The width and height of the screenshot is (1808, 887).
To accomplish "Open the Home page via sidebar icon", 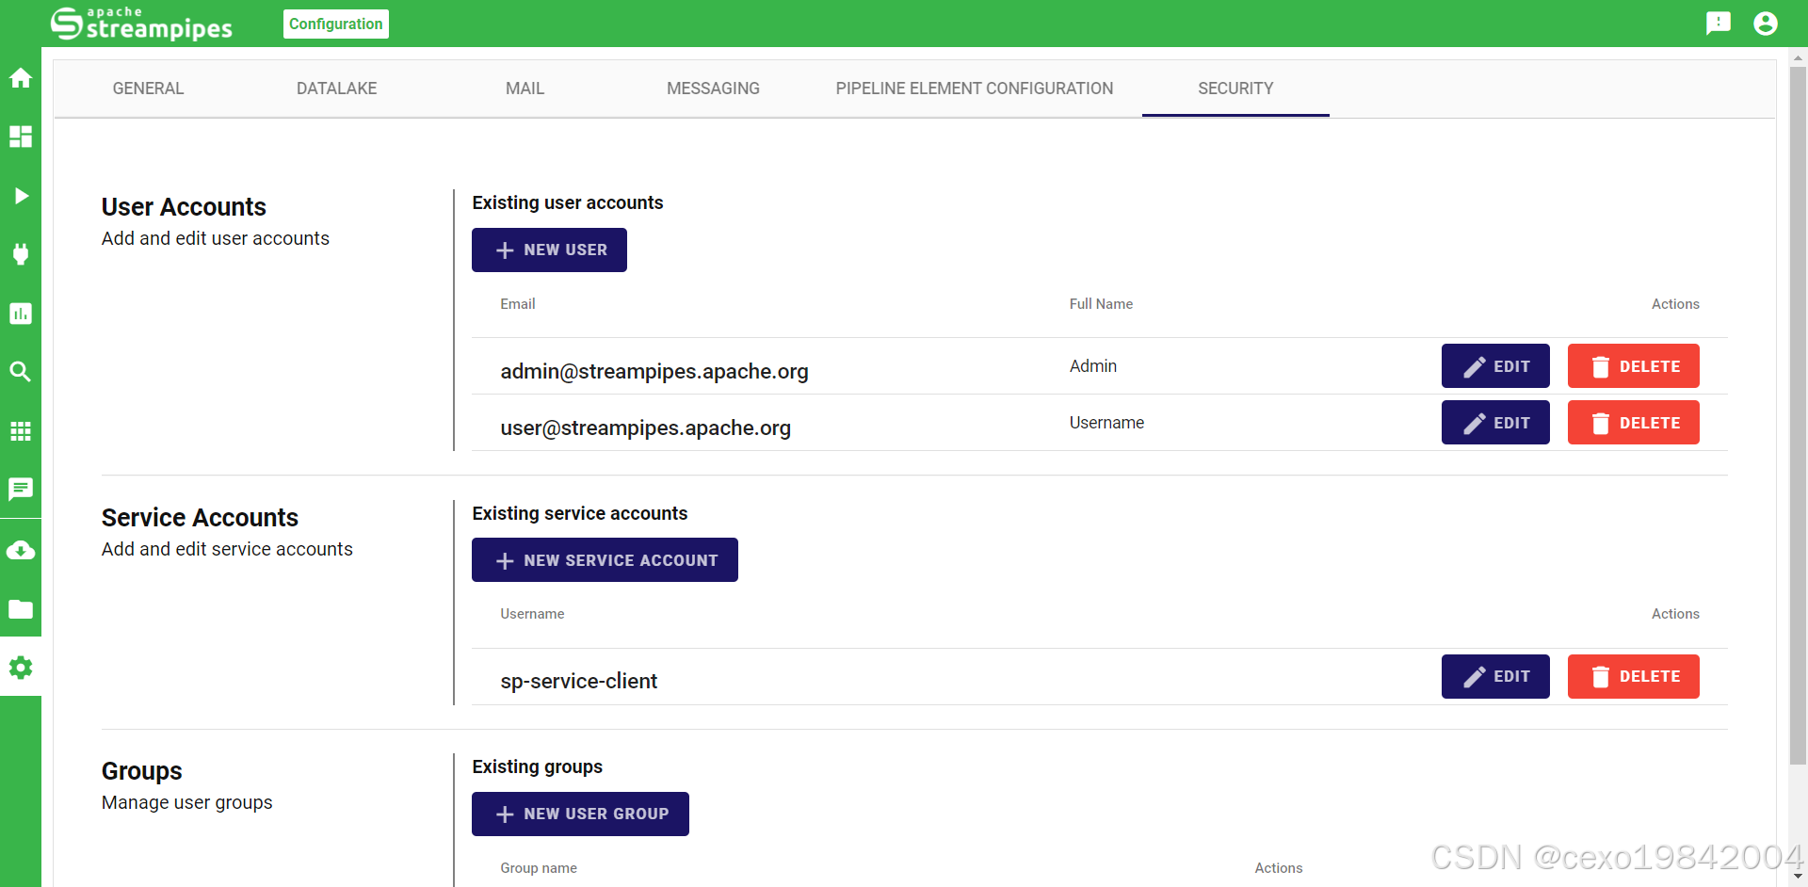I will pyautogui.click(x=20, y=78).
